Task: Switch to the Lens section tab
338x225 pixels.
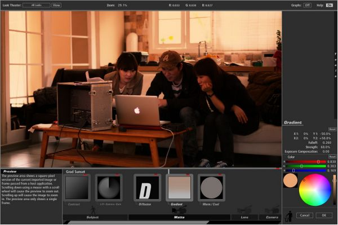Action: pos(244,217)
